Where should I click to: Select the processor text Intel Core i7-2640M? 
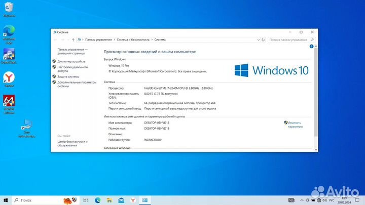178,88
